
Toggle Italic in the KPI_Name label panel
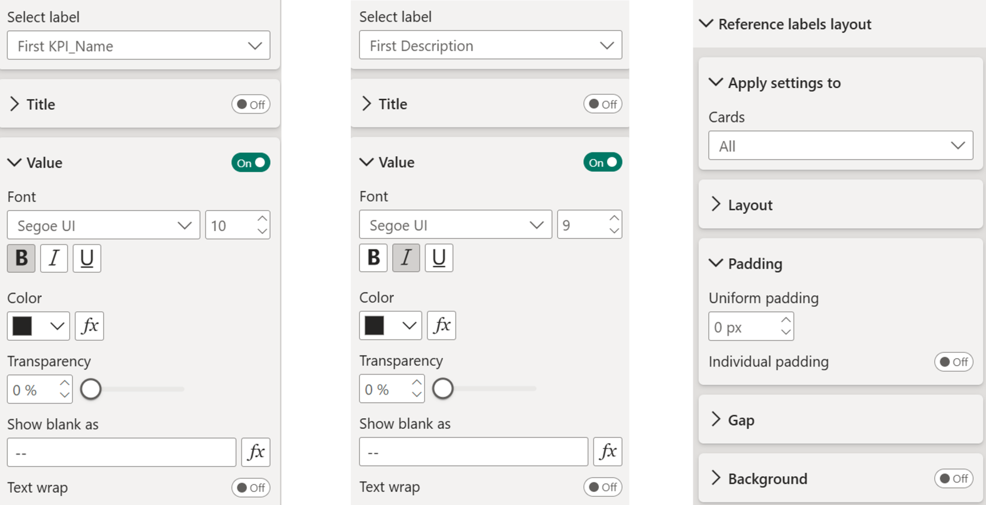(54, 258)
